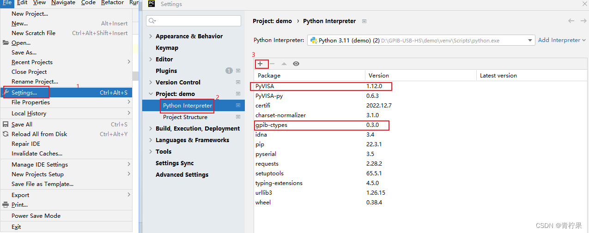Open File Properties submenu
This screenshot has height=233, width=589.
point(66,102)
